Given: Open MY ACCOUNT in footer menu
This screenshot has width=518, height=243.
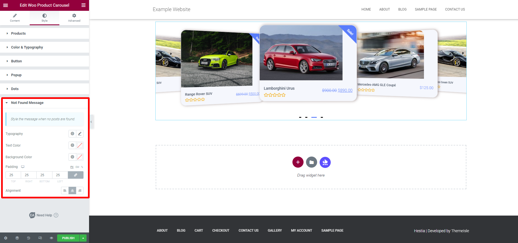Looking at the screenshot, I should click(x=302, y=231).
